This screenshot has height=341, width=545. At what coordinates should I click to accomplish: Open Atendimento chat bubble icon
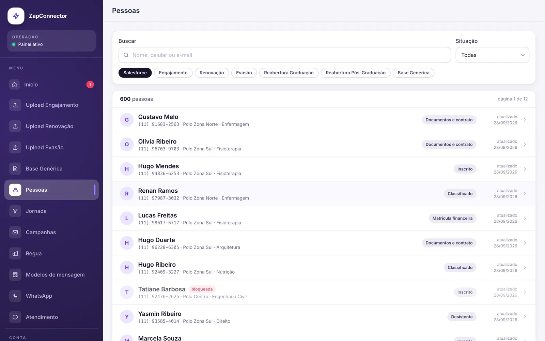[x=15, y=317]
